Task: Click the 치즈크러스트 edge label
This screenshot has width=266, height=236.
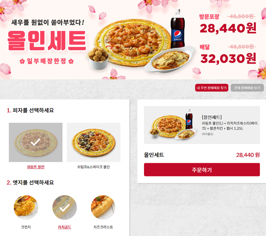Action: pos(103,227)
